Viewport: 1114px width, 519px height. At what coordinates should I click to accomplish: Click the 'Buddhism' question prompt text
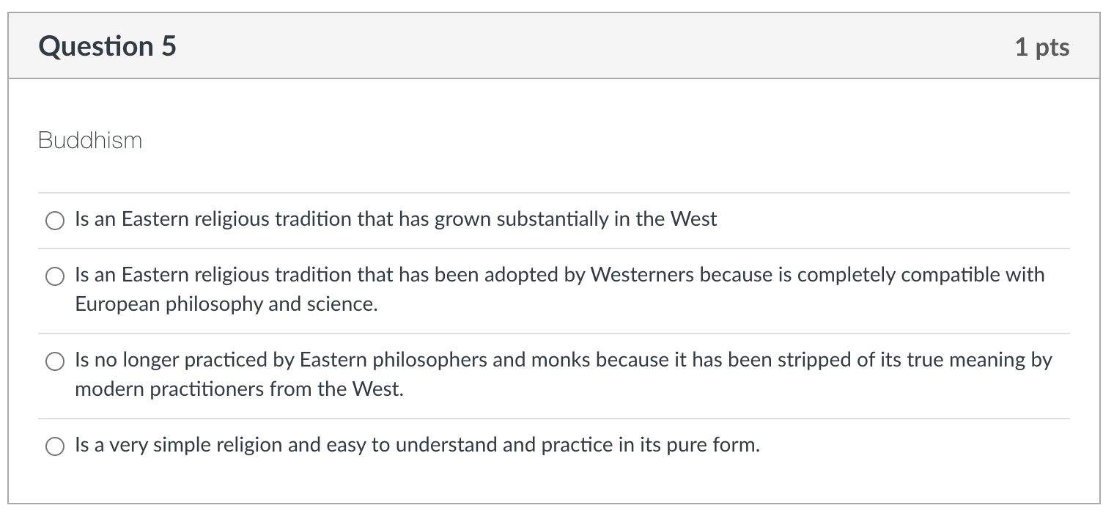click(x=90, y=140)
